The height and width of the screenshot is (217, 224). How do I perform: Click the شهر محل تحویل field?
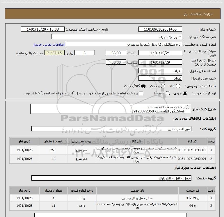click(160, 78)
